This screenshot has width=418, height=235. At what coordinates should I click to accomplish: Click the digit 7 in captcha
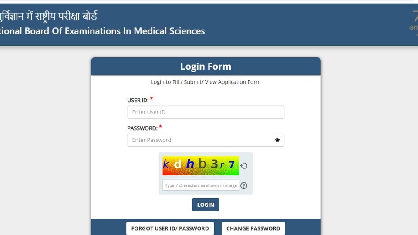click(231, 164)
